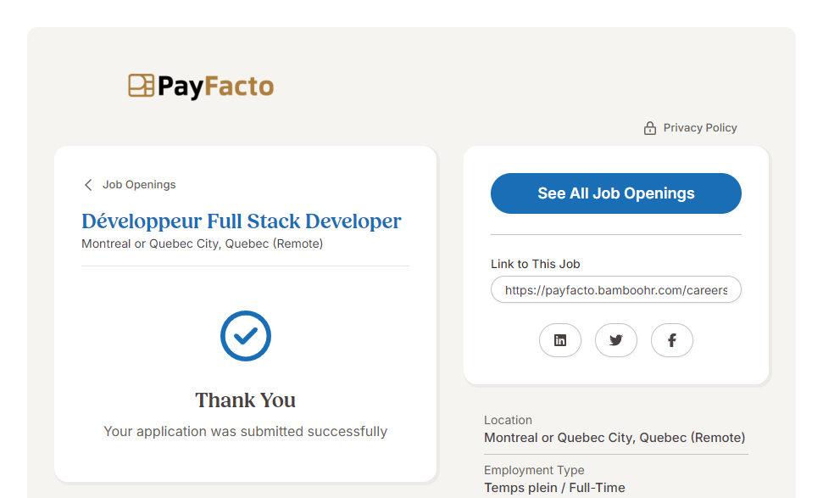Click the Link to This Job label
Viewport: 823px width, 498px height.
click(535, 264)
